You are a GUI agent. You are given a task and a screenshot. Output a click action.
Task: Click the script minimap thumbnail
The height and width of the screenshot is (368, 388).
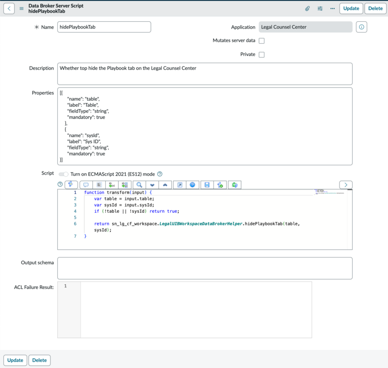tap(329, 192)
